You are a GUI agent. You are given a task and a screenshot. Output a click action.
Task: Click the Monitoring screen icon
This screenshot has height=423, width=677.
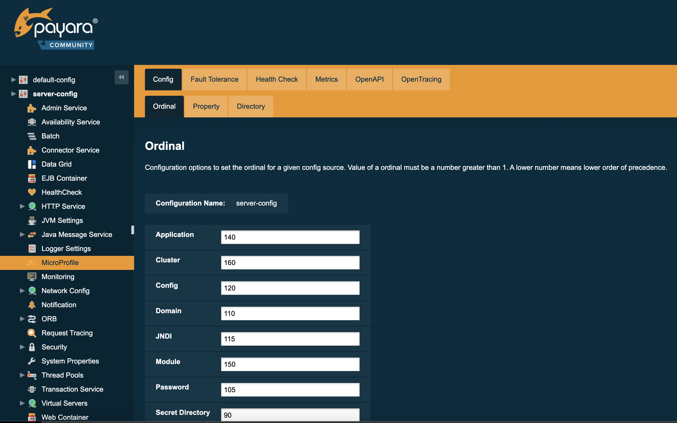(32, 277)
